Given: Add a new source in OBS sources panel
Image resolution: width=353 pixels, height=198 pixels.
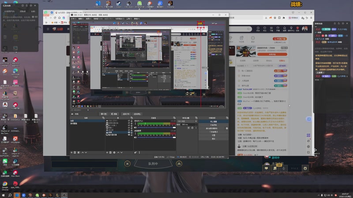Looking at the screenshot, I should pyautogui.click(x=107, y=152).
